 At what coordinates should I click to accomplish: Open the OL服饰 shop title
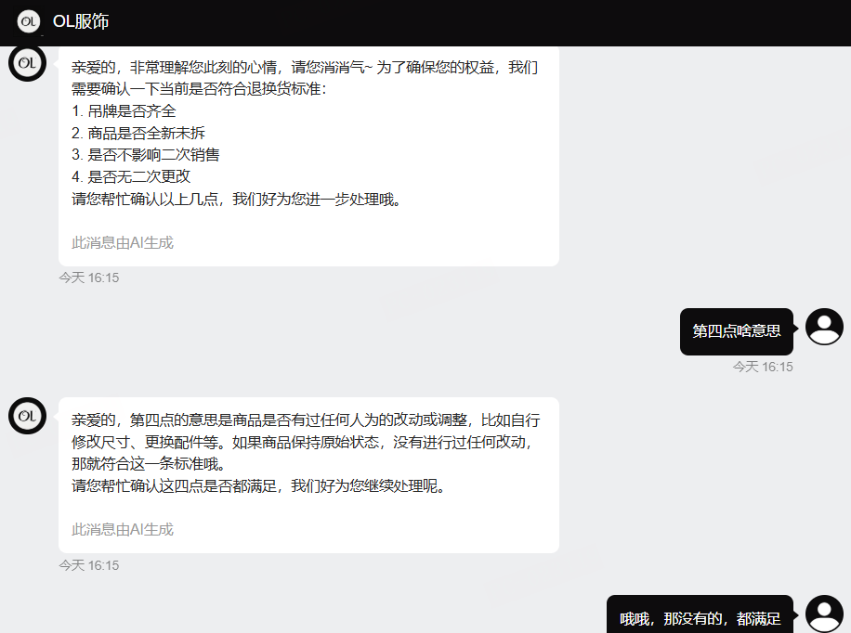coord(81,21)
